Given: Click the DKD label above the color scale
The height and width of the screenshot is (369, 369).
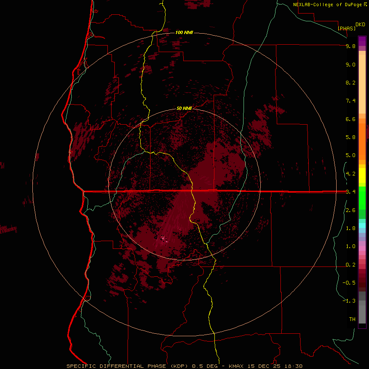Looking at the screenshot, I should (x=360, y=25).
